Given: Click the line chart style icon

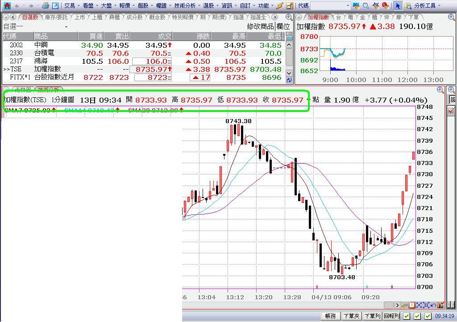Looking at the screenshot, I should [404, 305].
